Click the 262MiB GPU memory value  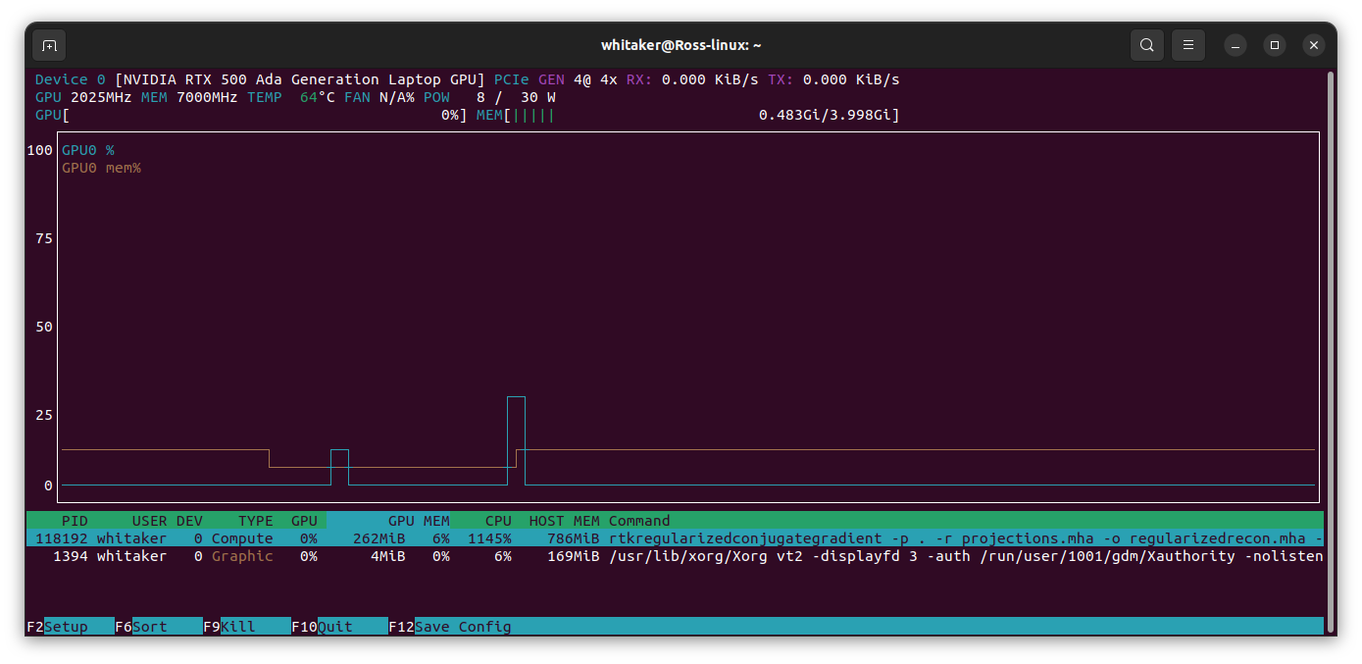(379, 538)
